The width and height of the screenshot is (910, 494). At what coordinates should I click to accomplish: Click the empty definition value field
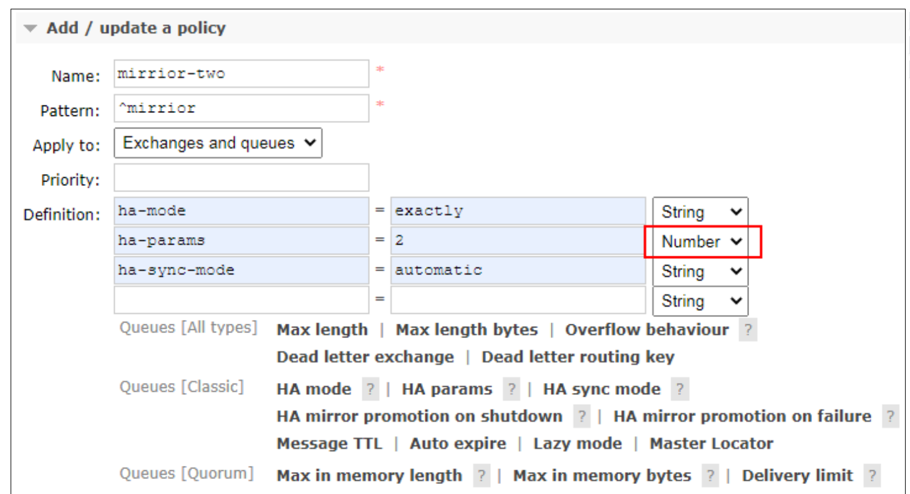(x=518, y=300)
